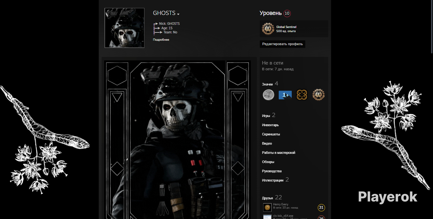This screenshot has width=433, height=219.
Task: Click the cls-lolz_x64.exe friend entry
Action: point(294,216)
